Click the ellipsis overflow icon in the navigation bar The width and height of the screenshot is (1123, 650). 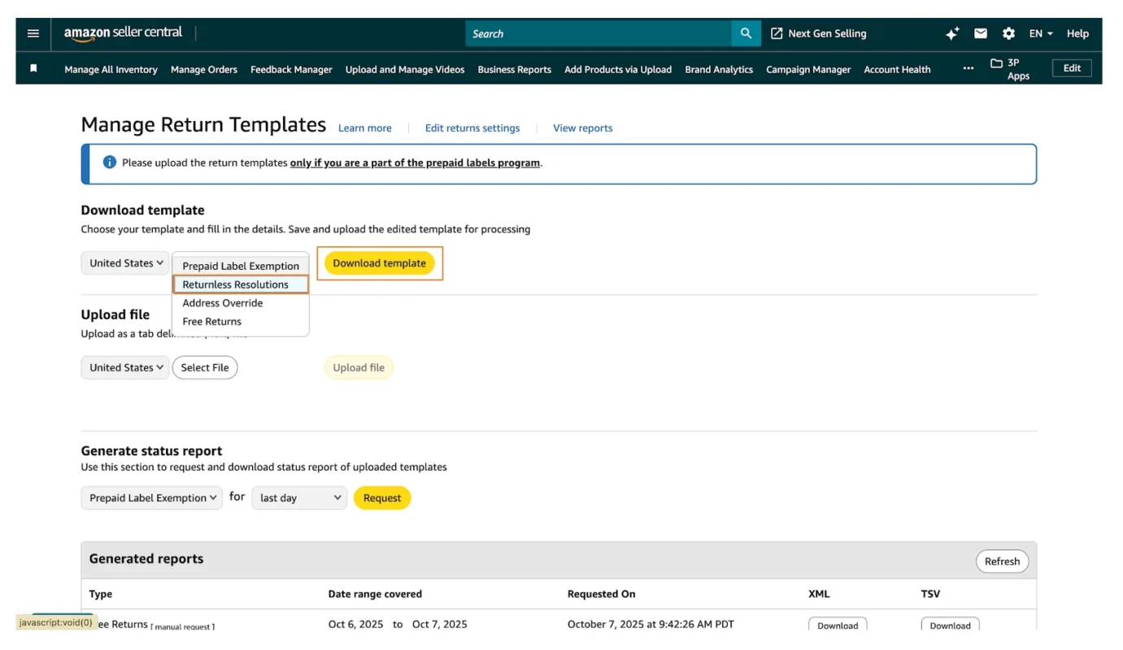pos(968,69)
